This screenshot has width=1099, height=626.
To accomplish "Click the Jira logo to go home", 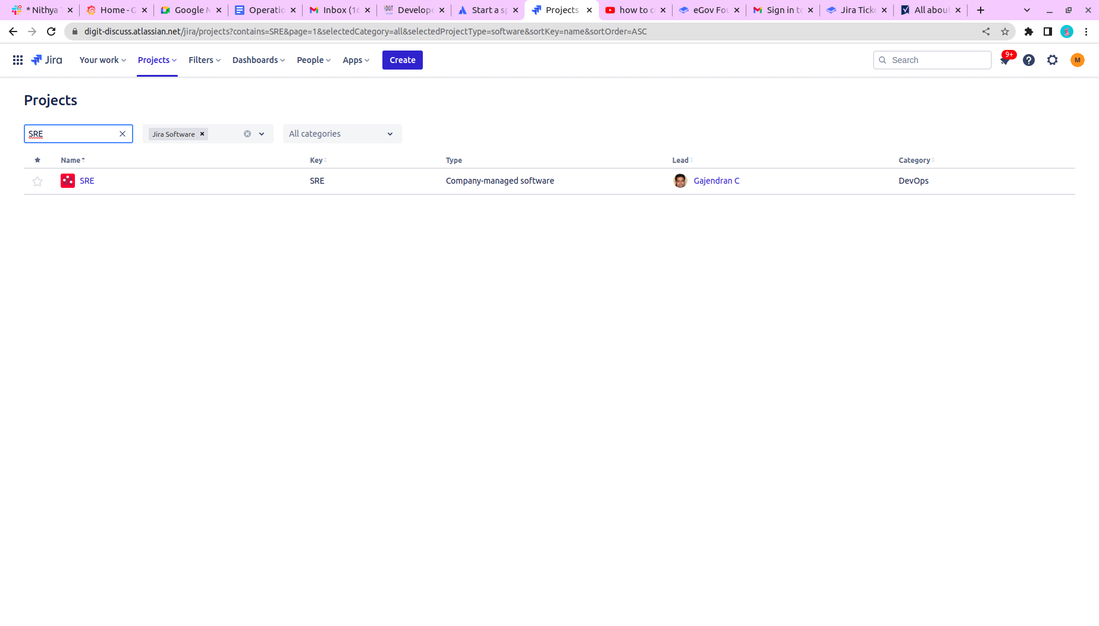I will pos(46,60).
